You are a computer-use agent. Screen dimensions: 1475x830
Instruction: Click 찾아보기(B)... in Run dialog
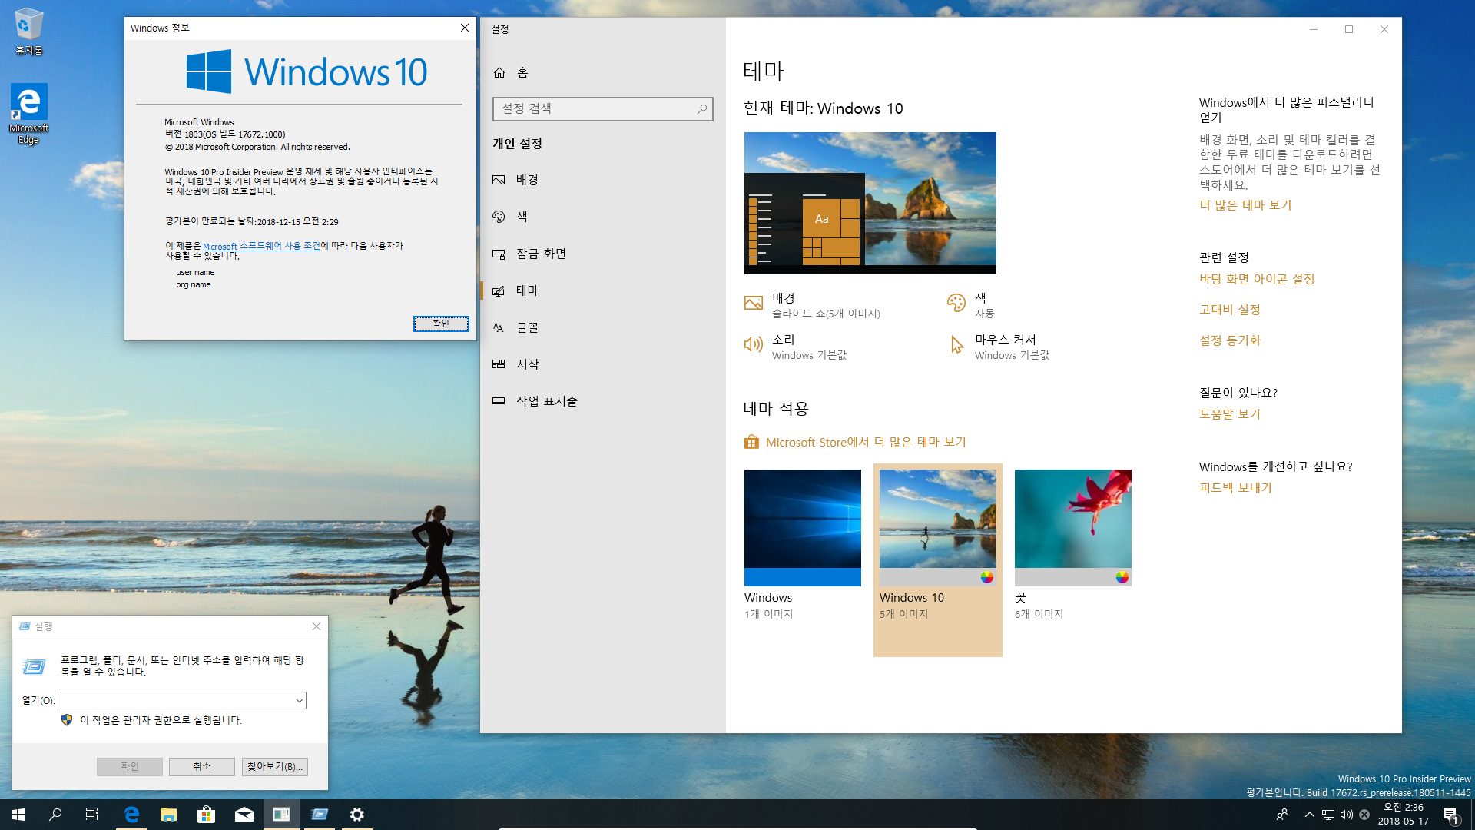point(275,766)
